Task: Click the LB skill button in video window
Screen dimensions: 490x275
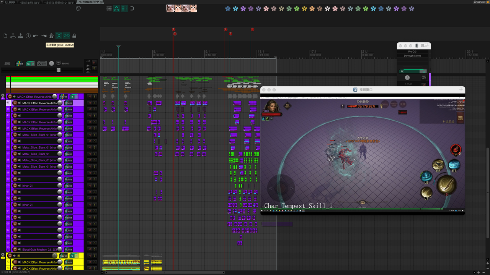Action: coord(426,177)
